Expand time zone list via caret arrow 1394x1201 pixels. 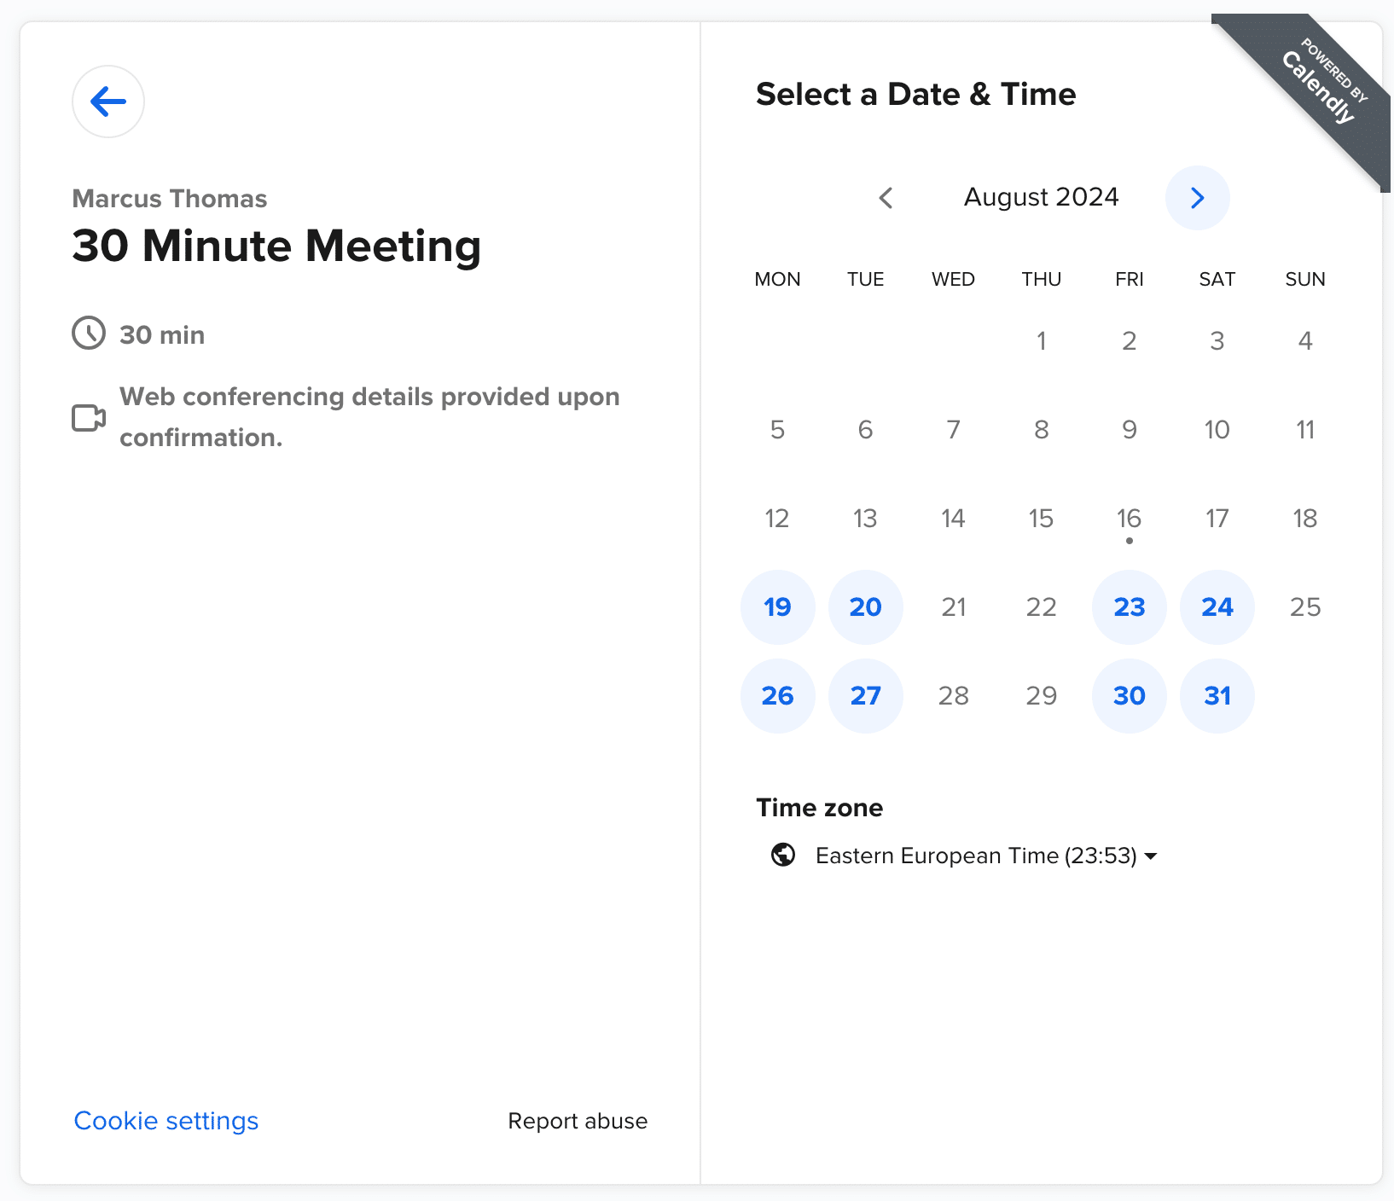[1151, 856]
